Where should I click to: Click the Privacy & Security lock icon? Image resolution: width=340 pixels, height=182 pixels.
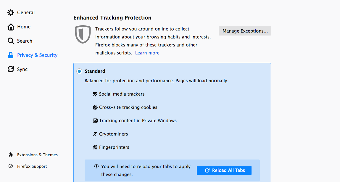[11, 55]
